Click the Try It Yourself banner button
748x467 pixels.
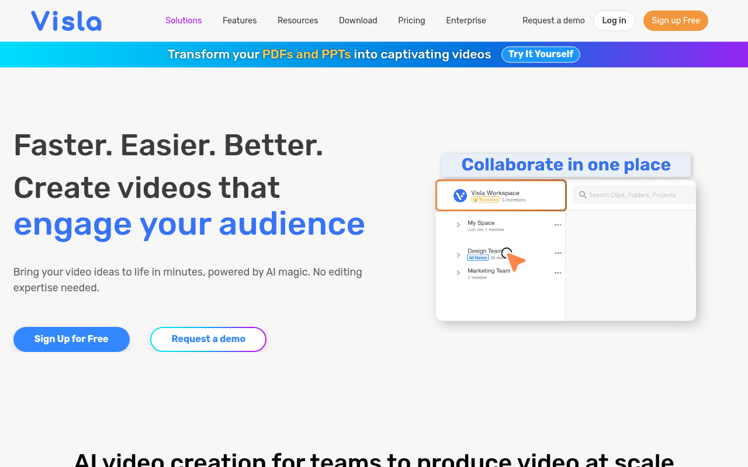(541, 54)
